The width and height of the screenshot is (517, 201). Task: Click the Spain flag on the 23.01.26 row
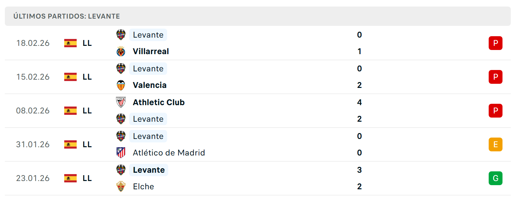(70, 178)
